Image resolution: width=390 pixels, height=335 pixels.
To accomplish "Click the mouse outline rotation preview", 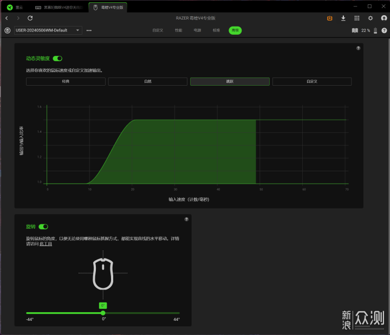I will 103,274.
